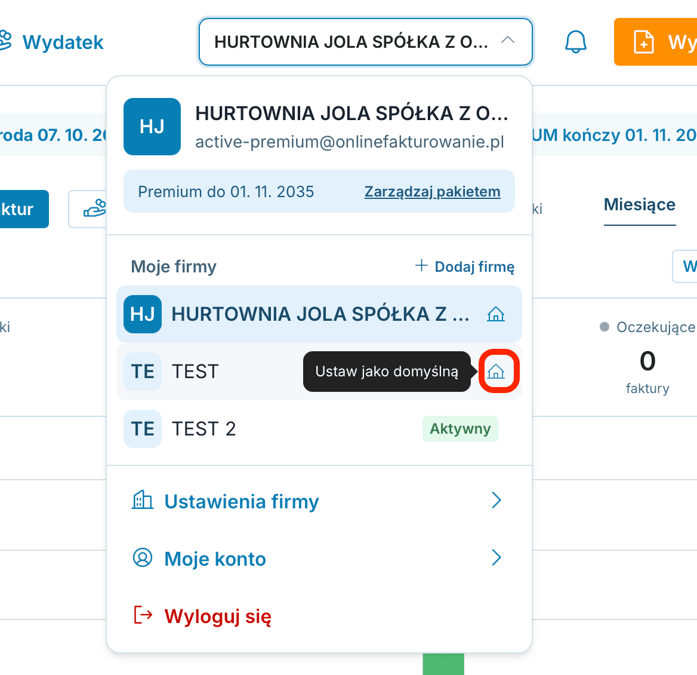Image resolution: width=697 pixels, height=675 pixels.
Task: Click the TE avatar beside TEST 2
Action: click(142, 429)
